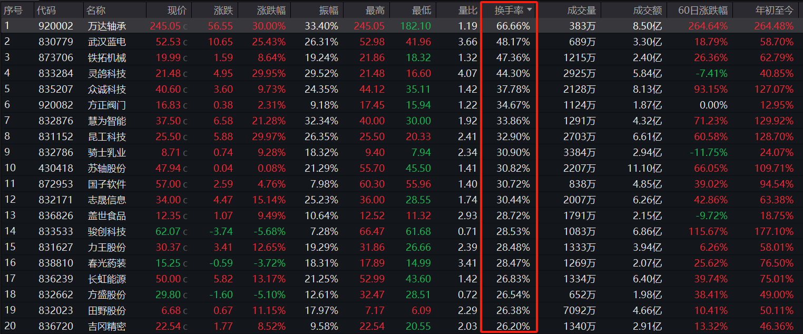Sort by 最高 column header
Image resolution: width=803 pixels, height=334 pixels.
click(375, 10)
